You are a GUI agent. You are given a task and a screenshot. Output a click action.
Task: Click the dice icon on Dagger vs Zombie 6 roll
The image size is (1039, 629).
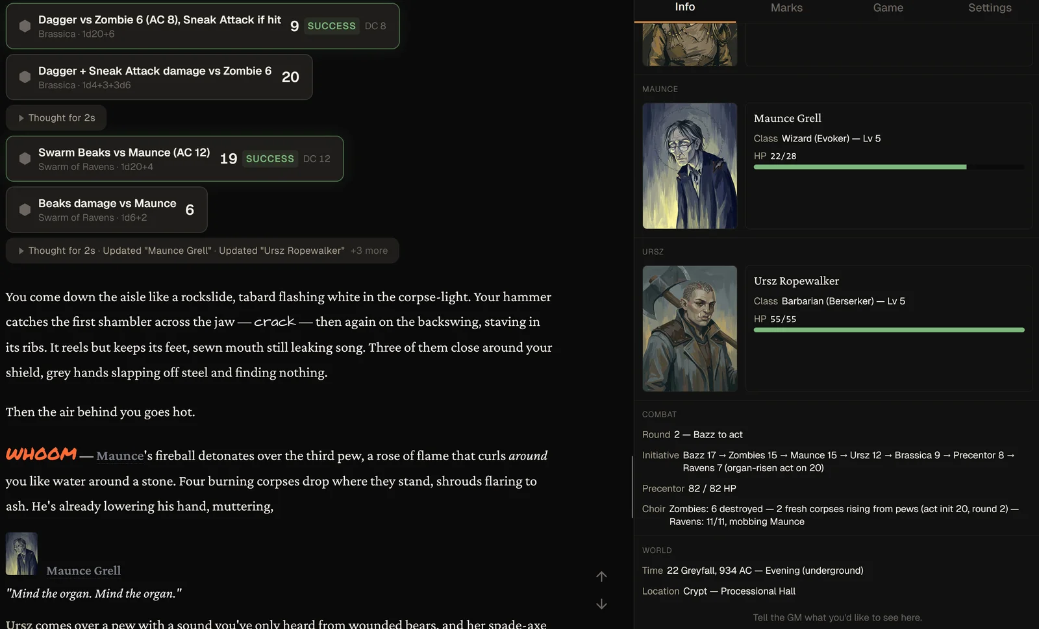coord(25,26)
